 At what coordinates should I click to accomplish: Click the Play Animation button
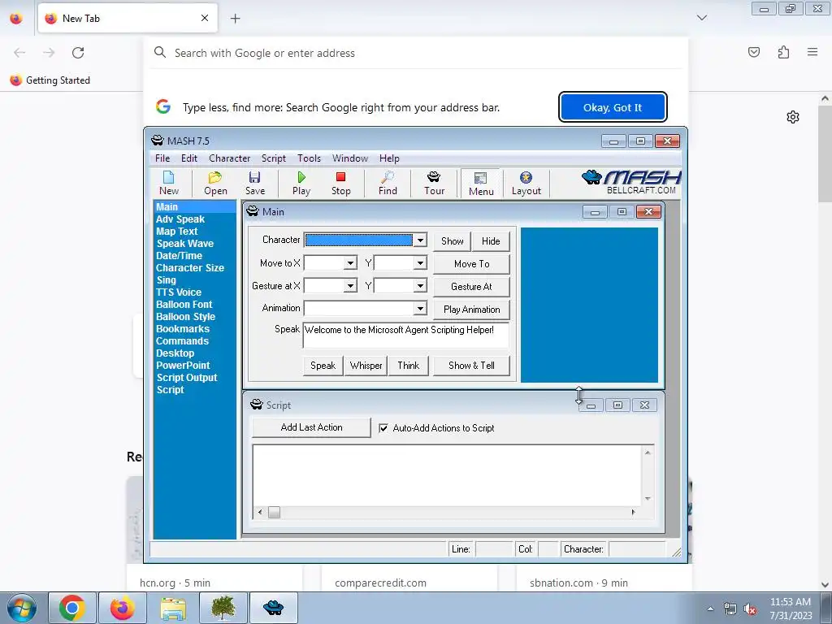(472, 310)
